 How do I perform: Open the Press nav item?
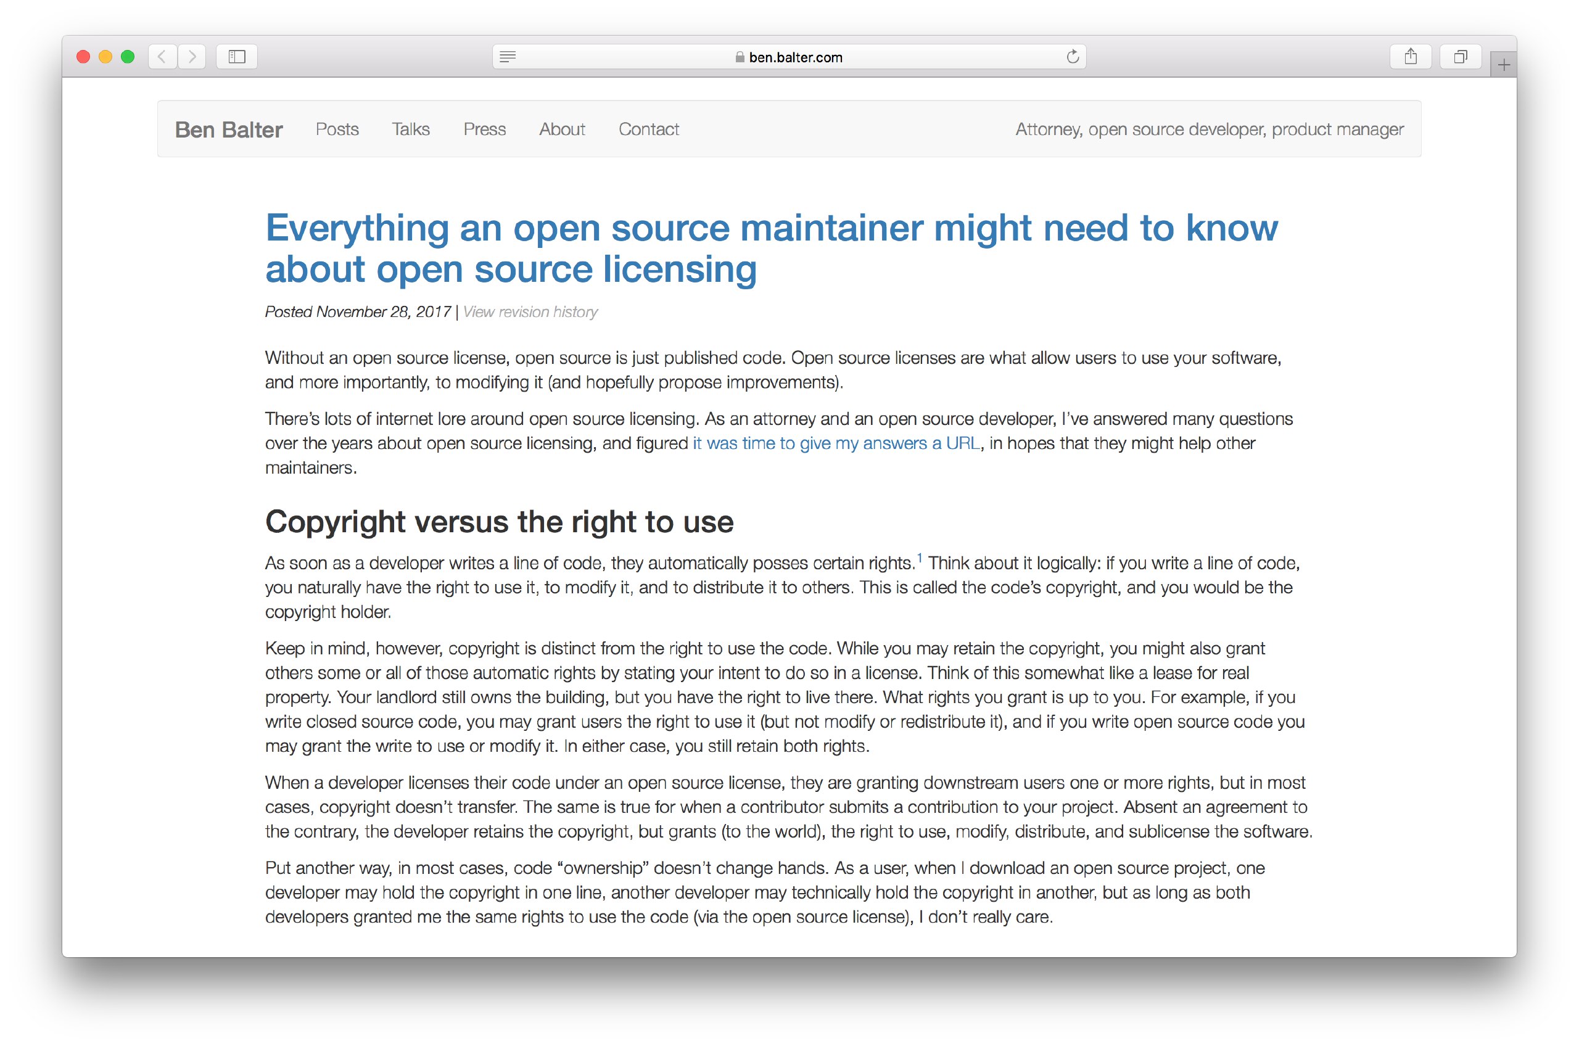point(484,130)
